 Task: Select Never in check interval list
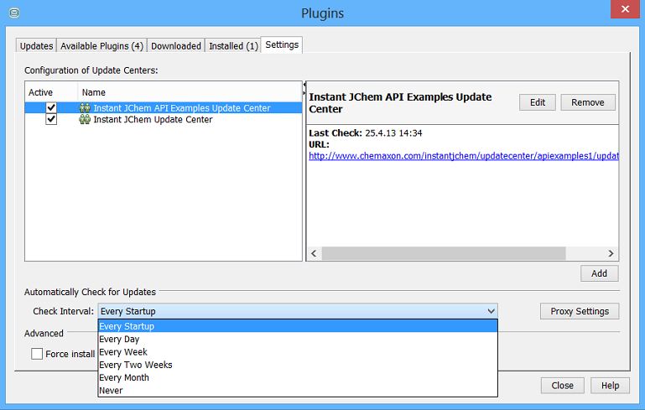pos(111,390)
